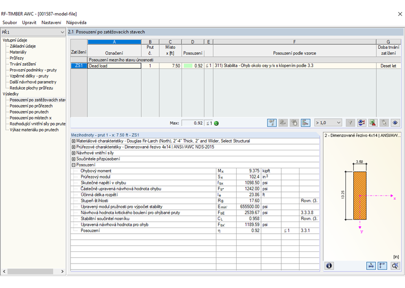Open the '> 1,0' ratio filter dropdown

coord(328,123)
